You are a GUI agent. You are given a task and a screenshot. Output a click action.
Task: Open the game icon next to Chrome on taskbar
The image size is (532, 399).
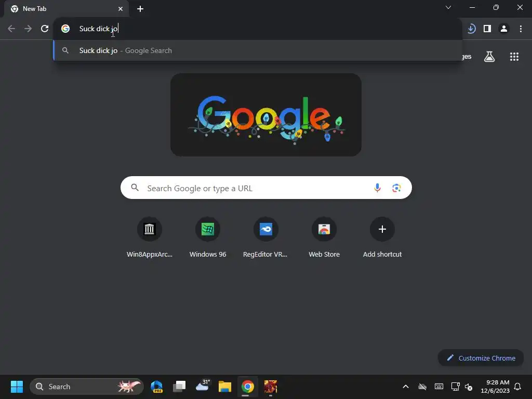[x=270, y=387]
